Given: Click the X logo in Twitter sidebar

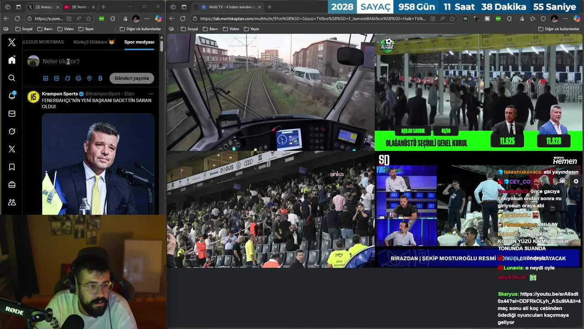Looking at the screenshot, I should pos(12,42).
